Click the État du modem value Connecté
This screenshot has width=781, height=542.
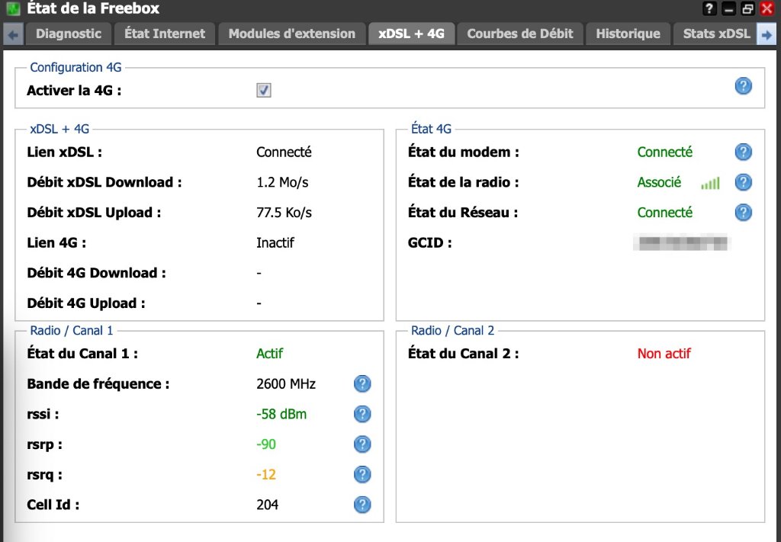[x=665, y=152]
